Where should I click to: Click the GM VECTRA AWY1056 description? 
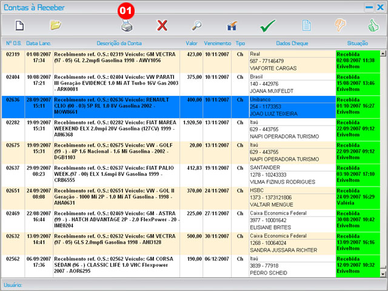click(x=115, y=58)
